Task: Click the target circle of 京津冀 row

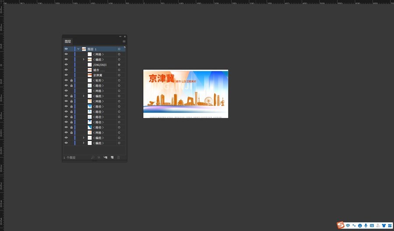Action: 119,75
